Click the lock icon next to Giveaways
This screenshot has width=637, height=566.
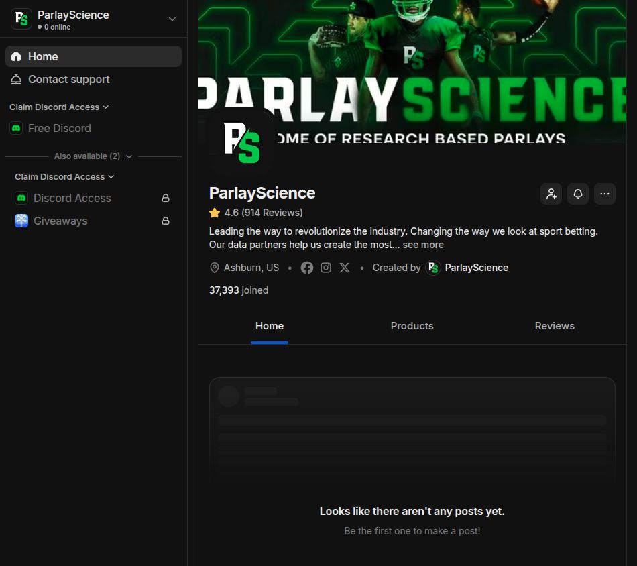[x=166, y=221]
